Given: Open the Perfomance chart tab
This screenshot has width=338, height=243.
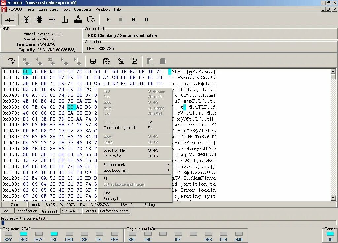Looking at the screenshot, I should tap(114, 211).
